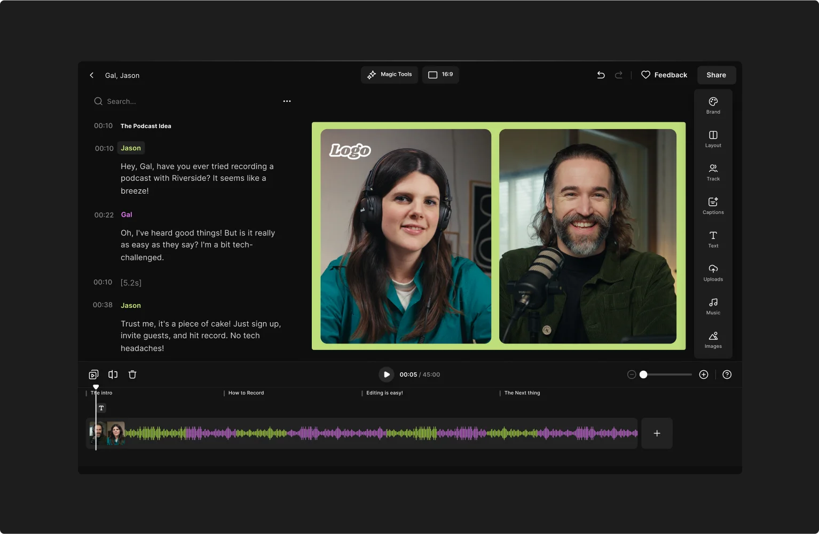
Task: Open Magic Tools
Action: [x=389, y=75]
